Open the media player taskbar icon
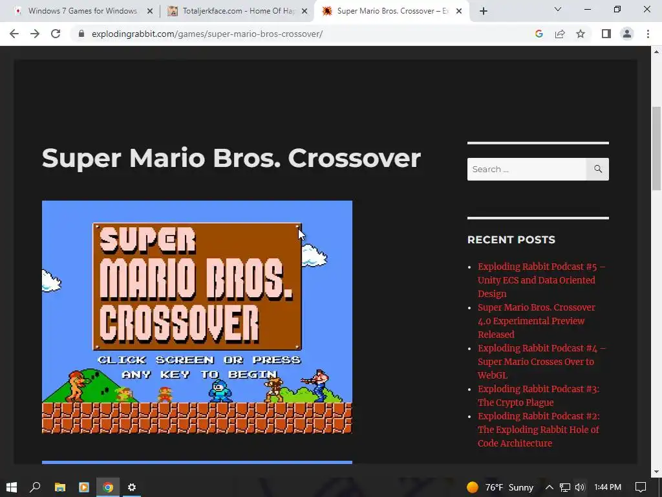 [x=83, y=487]
